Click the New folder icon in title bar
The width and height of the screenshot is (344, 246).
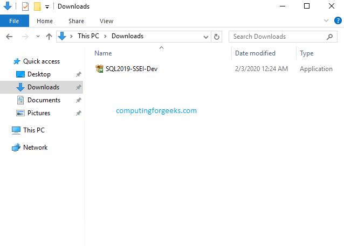coord(37,6)
